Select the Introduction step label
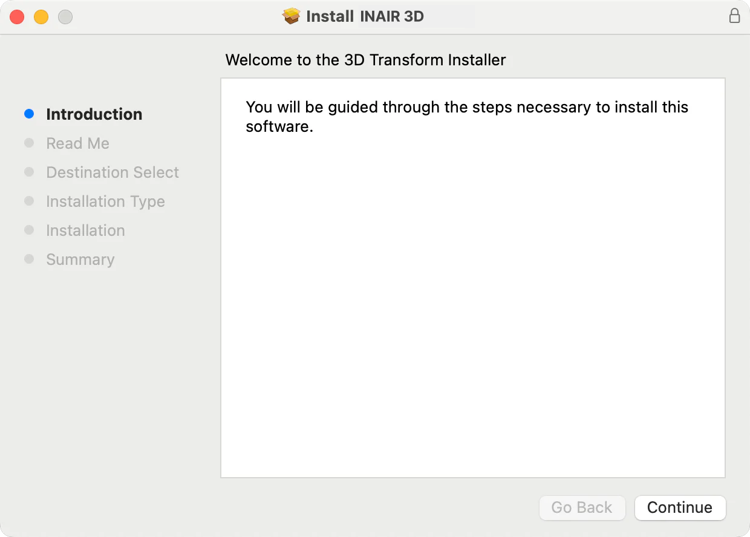This screenshot has height=537, width=750. click(x=94, y=114)
